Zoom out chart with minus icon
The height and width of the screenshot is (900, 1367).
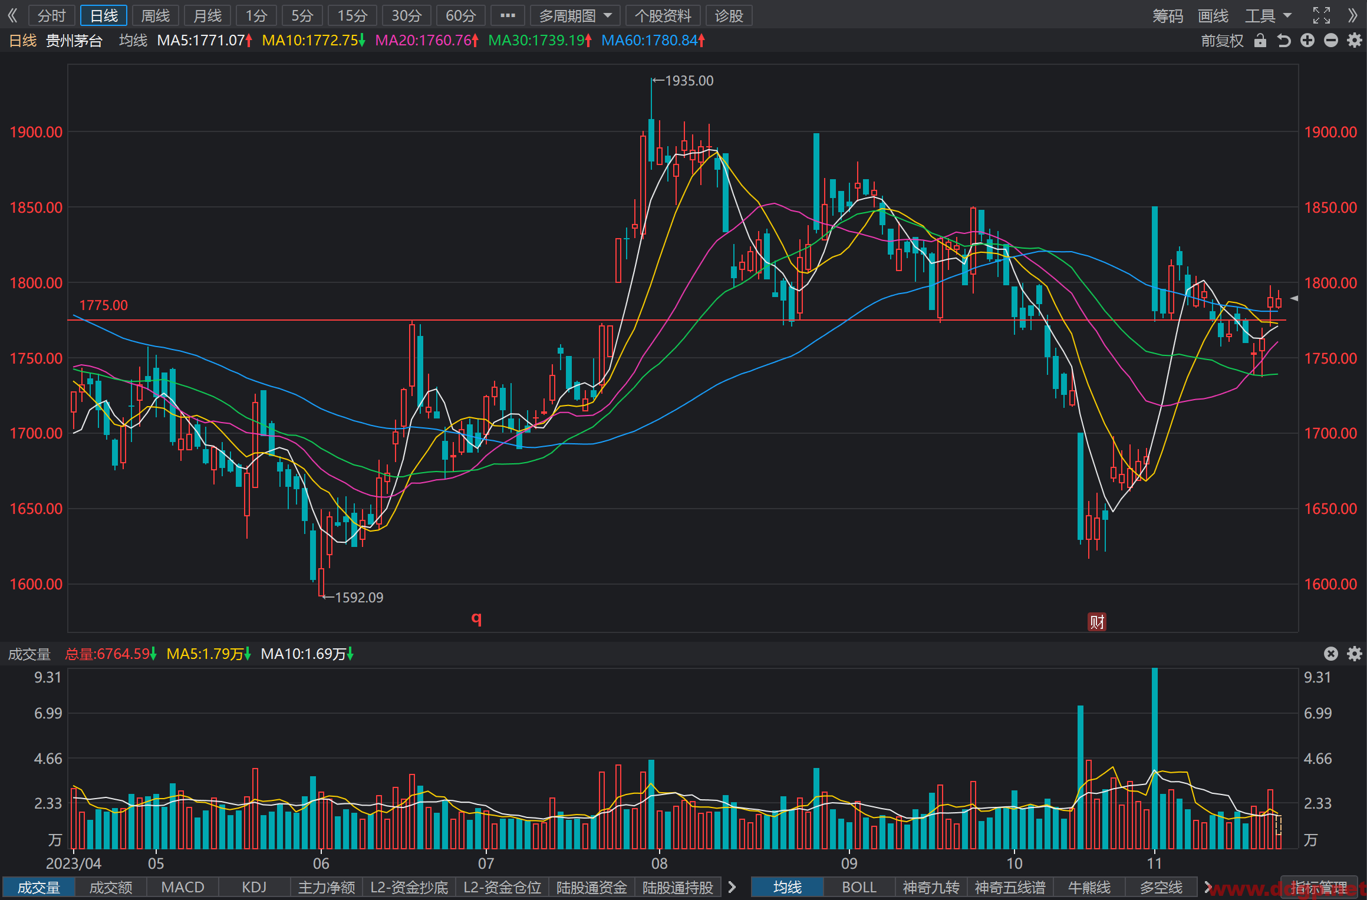click(x=1331, y=41)
